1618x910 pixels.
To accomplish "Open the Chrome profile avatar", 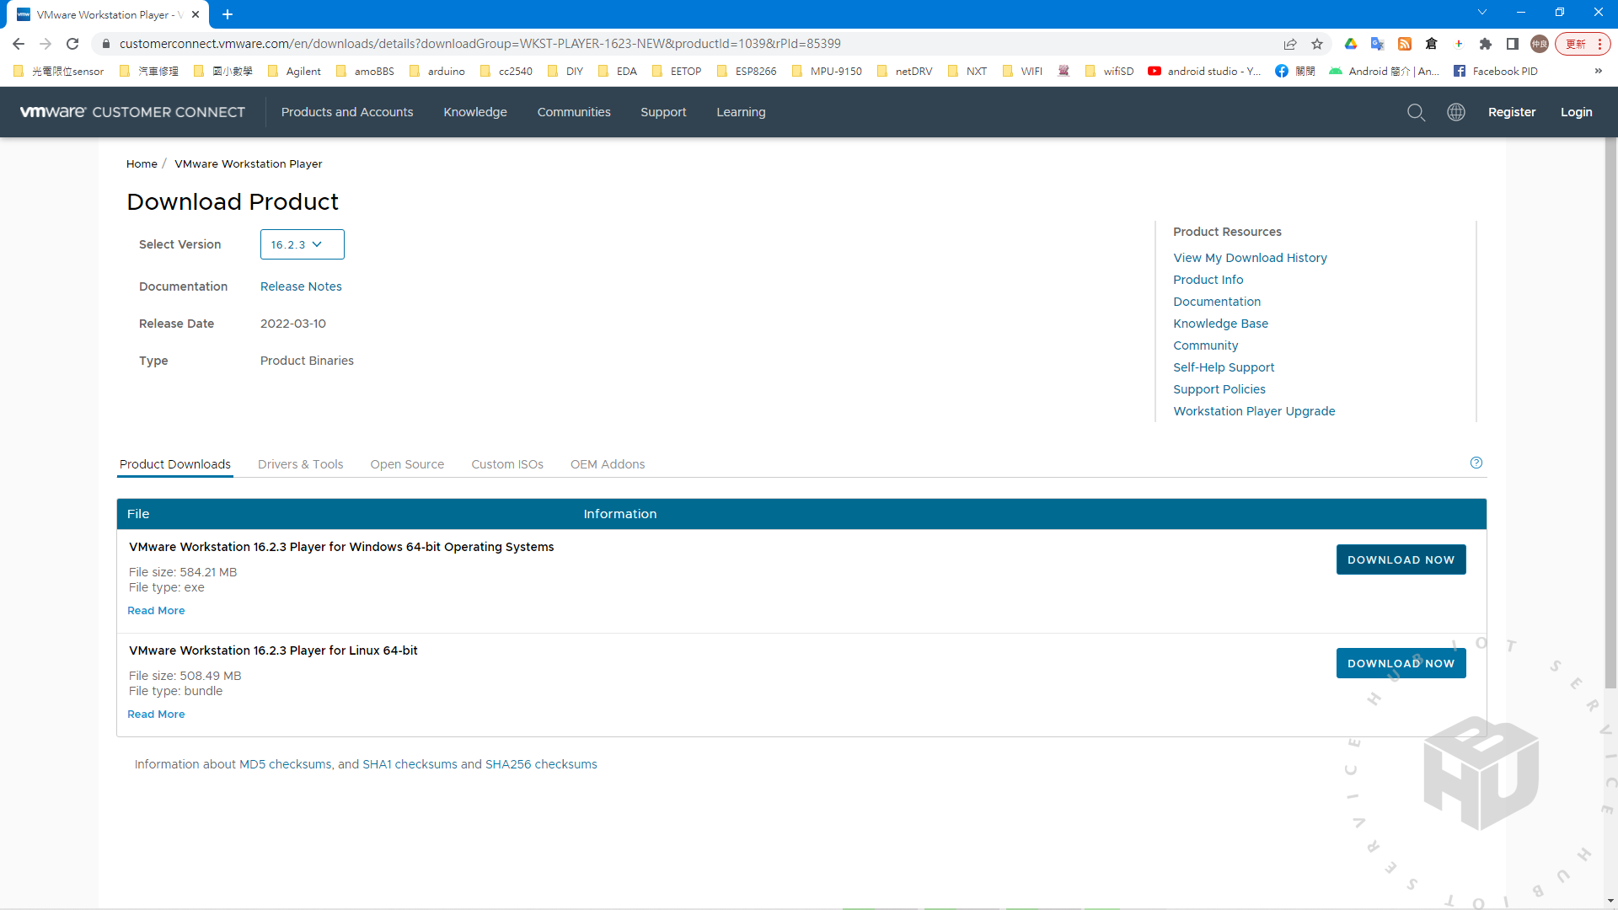I will point(1540,44).
